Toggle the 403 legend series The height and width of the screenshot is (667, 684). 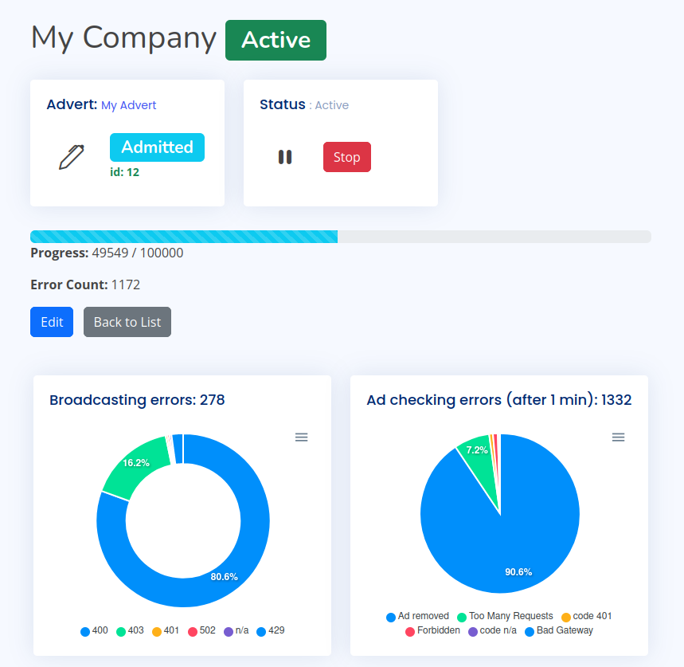pyautogui.click(x=130, y=631)
